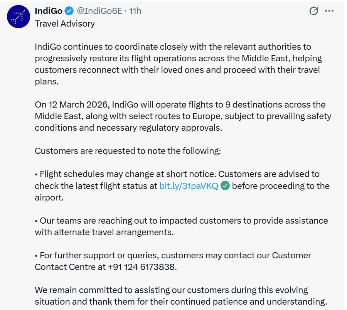347x310 pixels.
Task: Open the three-dot More options menu
Action: (x=329, y=11)
